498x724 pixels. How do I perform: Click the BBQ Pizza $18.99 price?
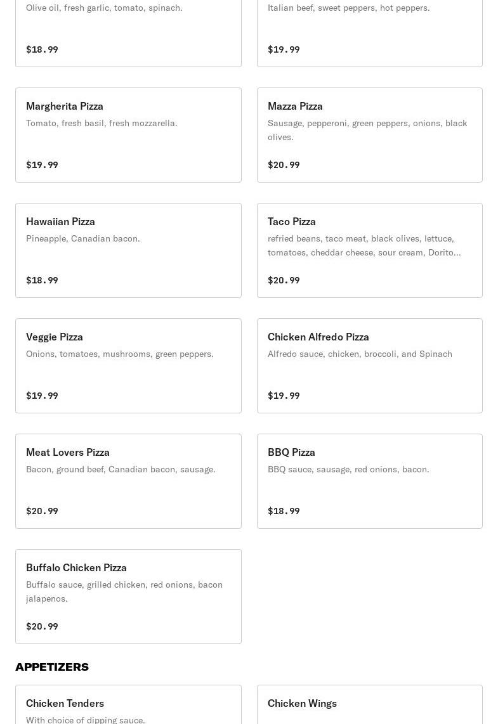[284, 511]
